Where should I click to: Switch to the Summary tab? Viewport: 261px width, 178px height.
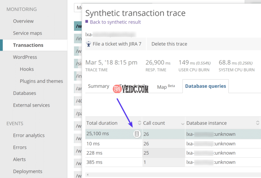tap(98, 86)
